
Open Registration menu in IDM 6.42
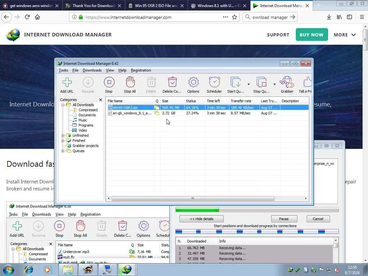(141, 70)
